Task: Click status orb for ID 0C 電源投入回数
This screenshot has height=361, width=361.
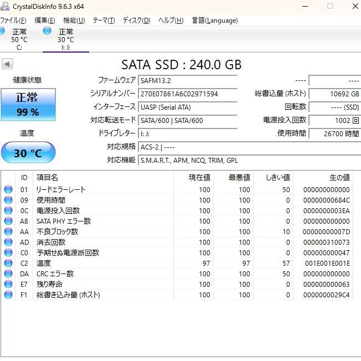Action: click(8, 210)
